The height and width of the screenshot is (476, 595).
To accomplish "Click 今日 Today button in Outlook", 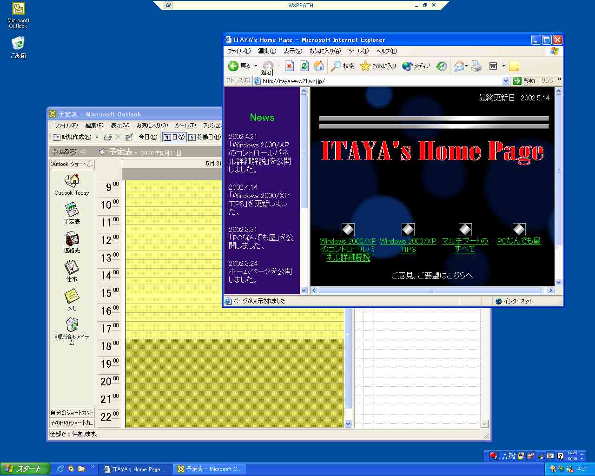I will [148, 137].
